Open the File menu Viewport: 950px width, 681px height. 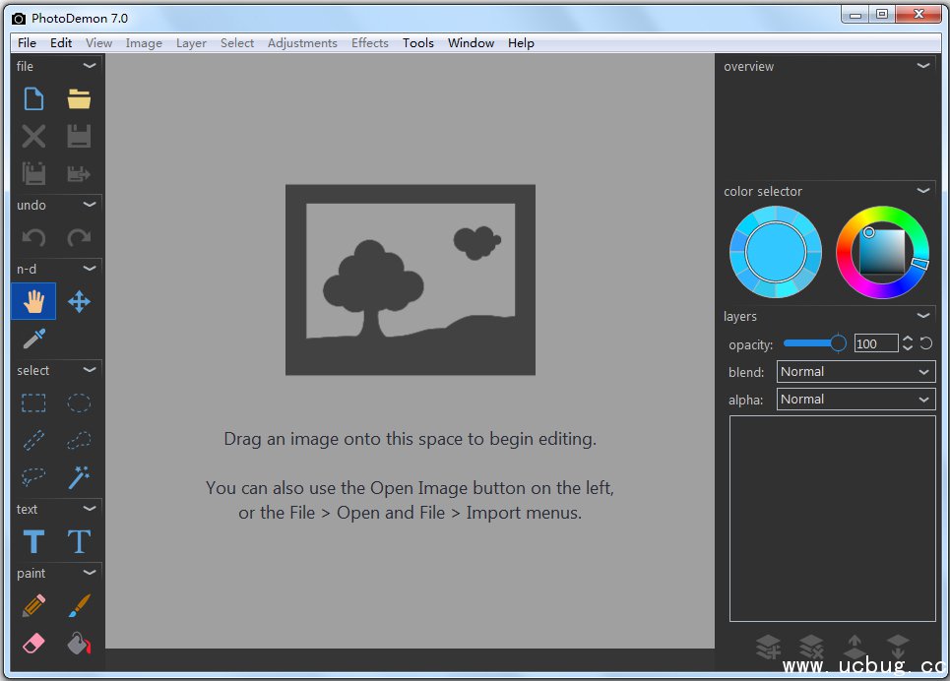click(x=27, y=43)
